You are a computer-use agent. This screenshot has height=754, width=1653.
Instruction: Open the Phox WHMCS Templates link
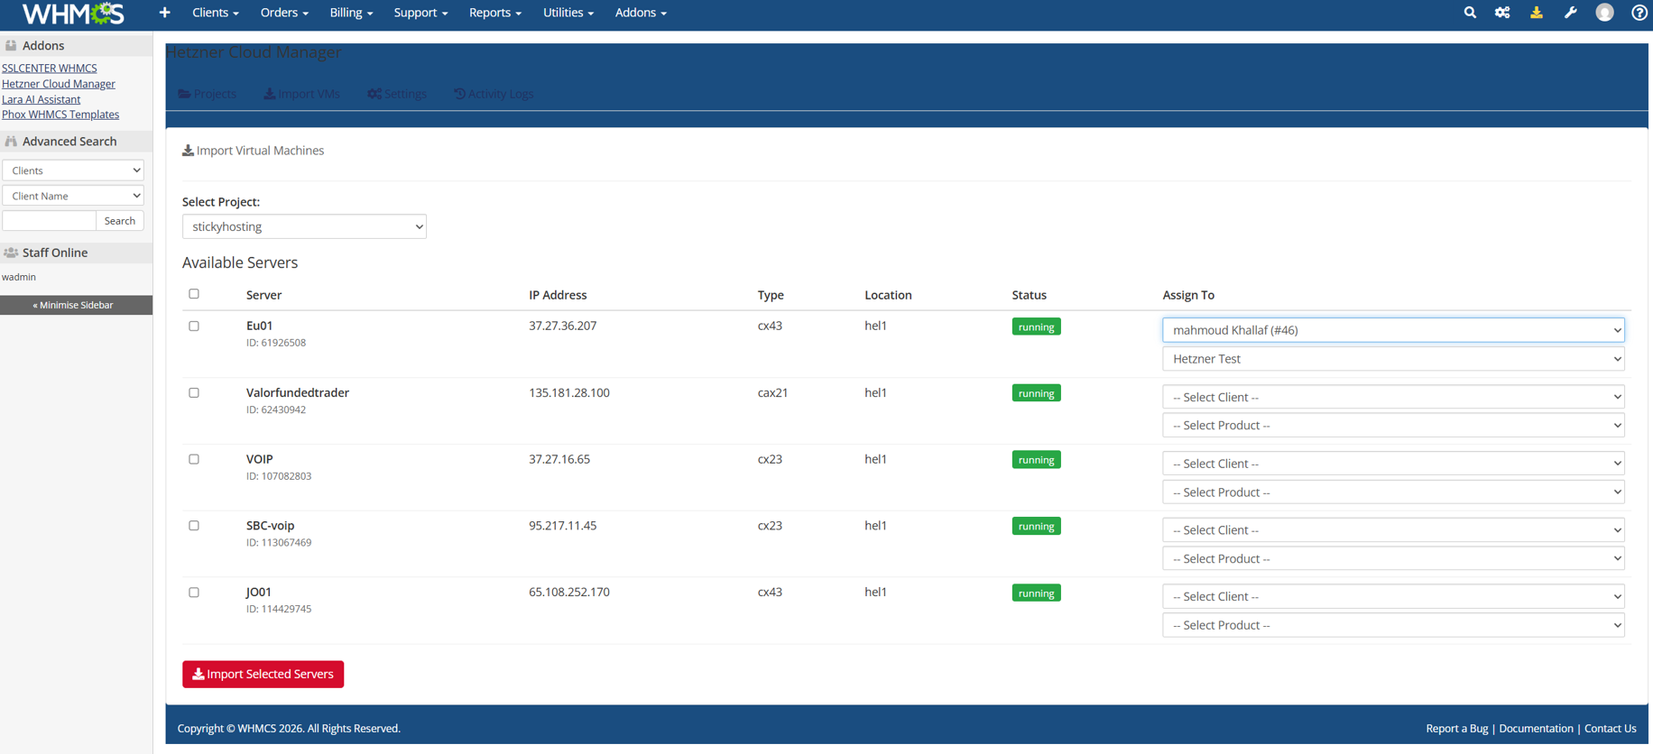[x=60, y=115]
